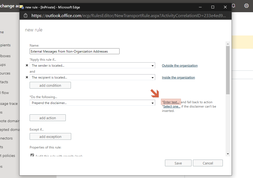The image size is (253, 178).
Task: Open message trace in background sidebar
Action: tap(9, 104)
